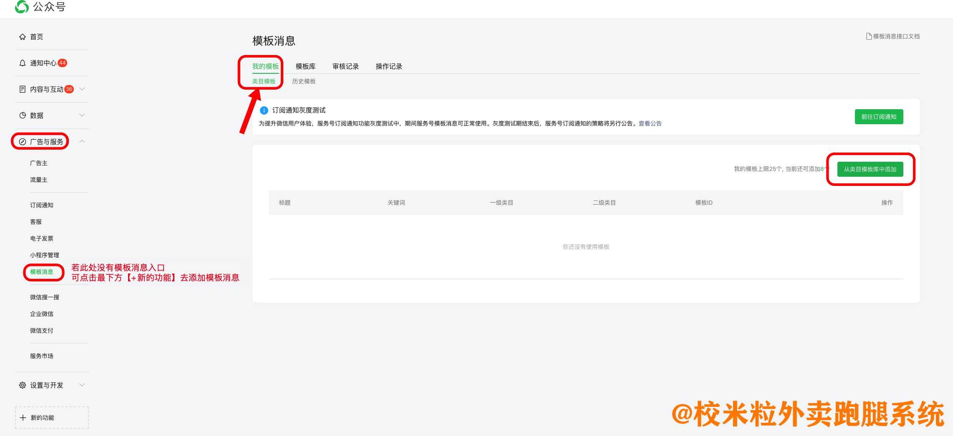953x436 pixels.
Task: Click the 广告与服务 compass icon
Action: pyautogui.click(x=23, y=141)
